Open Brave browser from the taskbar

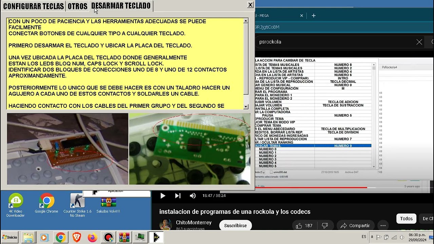pos(77,238)
